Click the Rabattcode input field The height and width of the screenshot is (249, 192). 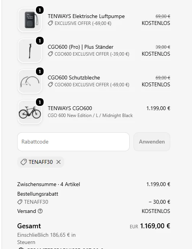coord(73,142)
